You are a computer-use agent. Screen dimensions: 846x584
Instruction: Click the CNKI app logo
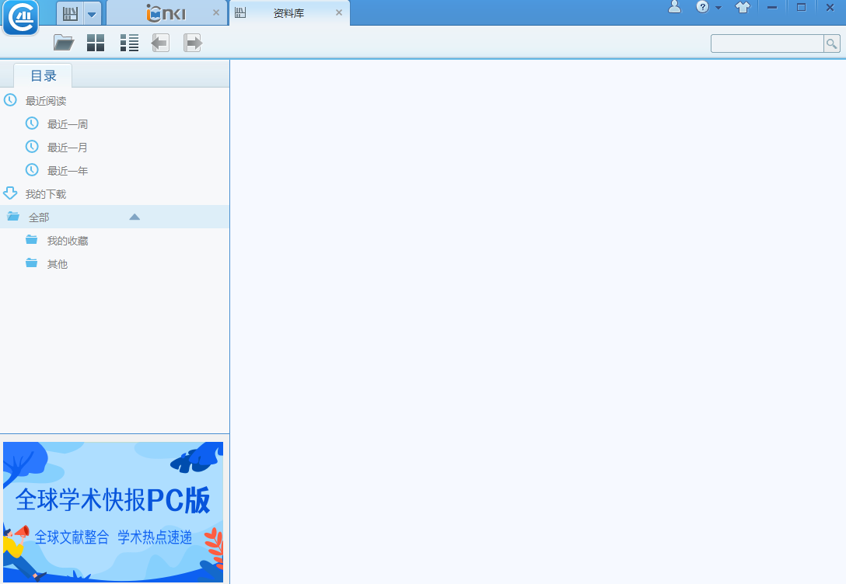coord(20,17)
